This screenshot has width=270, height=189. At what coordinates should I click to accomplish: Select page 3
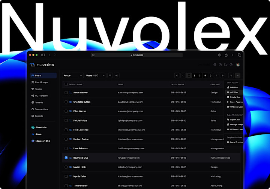coord(199,76)
